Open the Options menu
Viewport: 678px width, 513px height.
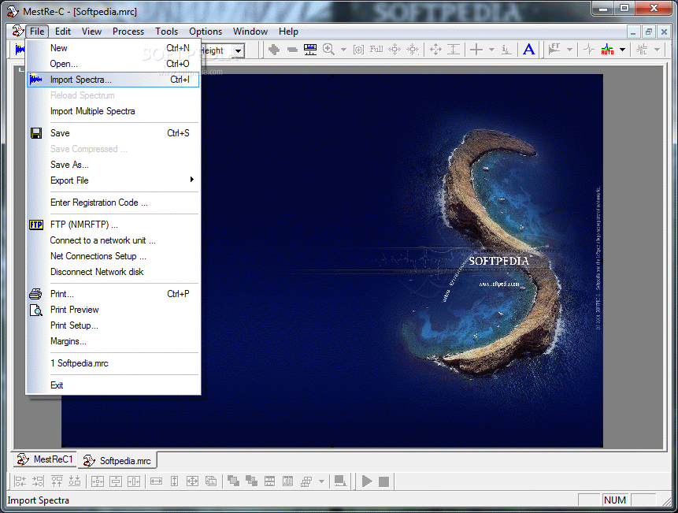(206, 32)
